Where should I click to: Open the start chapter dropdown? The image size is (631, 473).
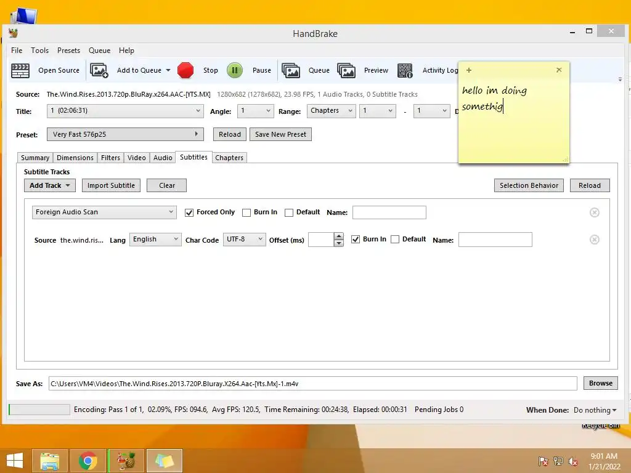click(378, 111)
